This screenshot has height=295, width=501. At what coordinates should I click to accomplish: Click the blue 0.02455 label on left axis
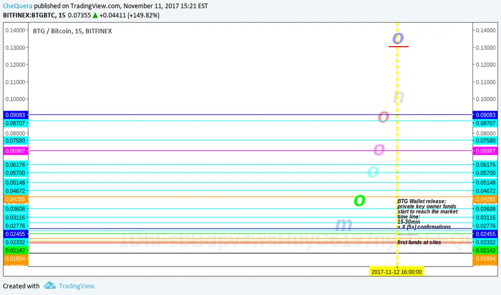click(16, 234)
